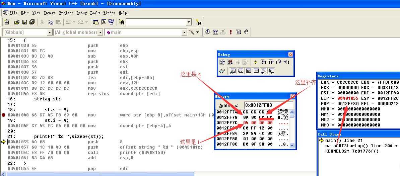Click yellow arrow Show Next Statement icon

pos(256,62)
